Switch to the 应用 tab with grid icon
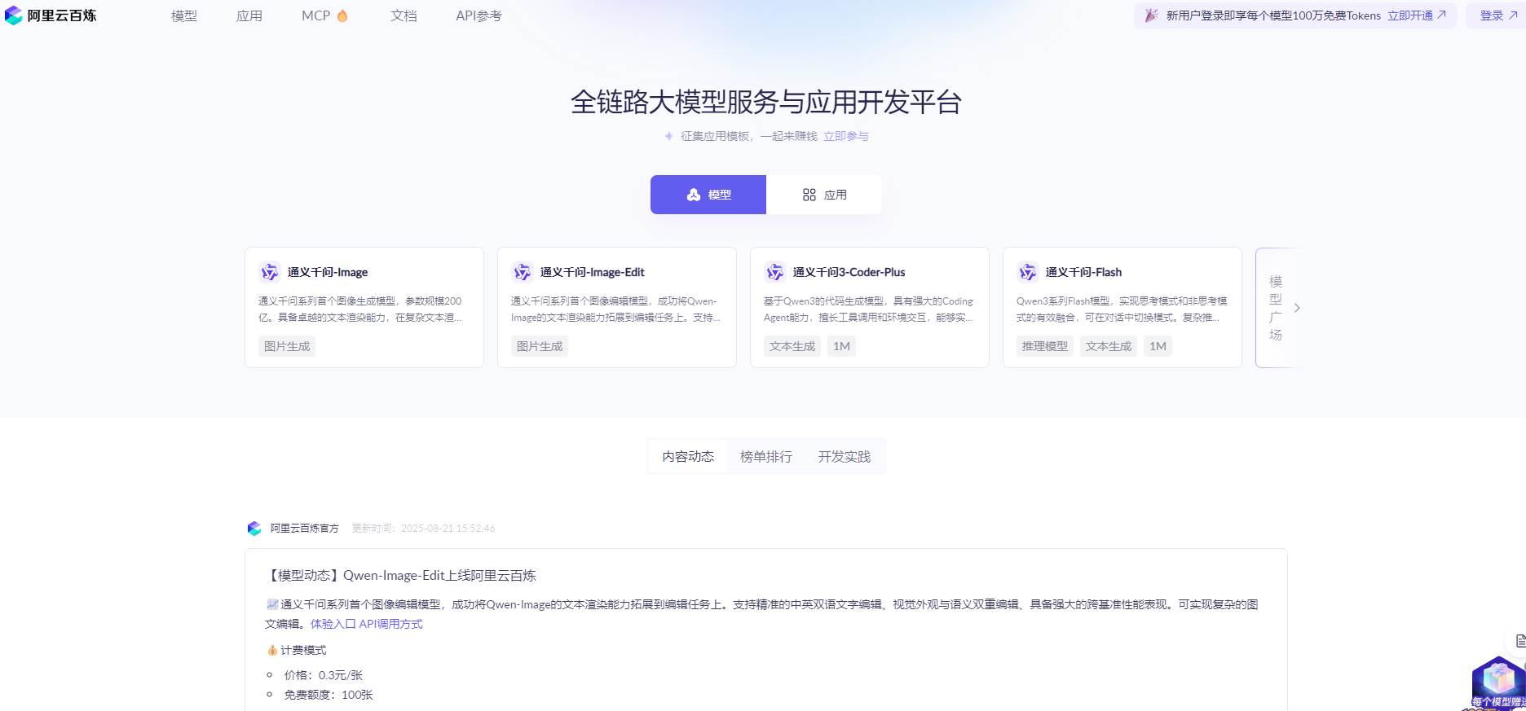This screenshot has height=711, width=1526. click(x=824, y=195)
